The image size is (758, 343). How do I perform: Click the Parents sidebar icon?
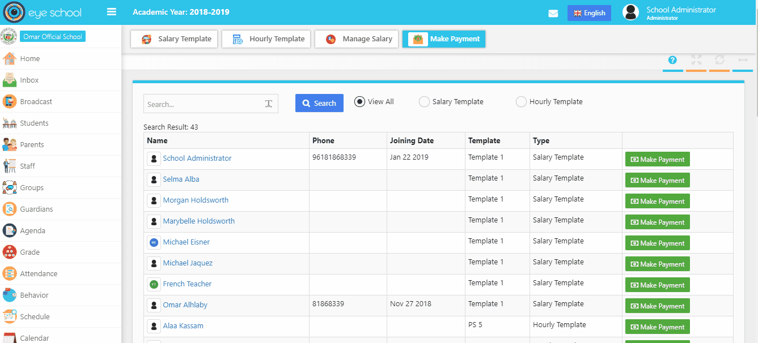coord(9,144)
